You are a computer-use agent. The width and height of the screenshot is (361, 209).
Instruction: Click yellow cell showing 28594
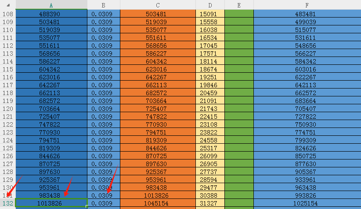click(x=210, y=180)
